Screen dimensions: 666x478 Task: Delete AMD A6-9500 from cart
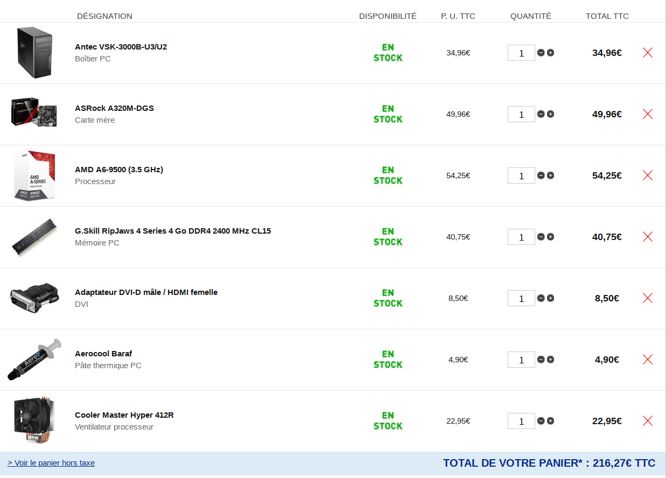point(648,175)
